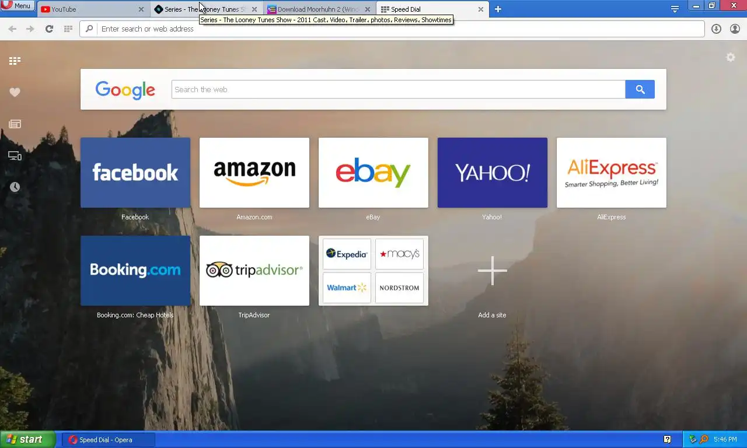
Task: Open the Windows start button
Action: [x=27, y=440]
